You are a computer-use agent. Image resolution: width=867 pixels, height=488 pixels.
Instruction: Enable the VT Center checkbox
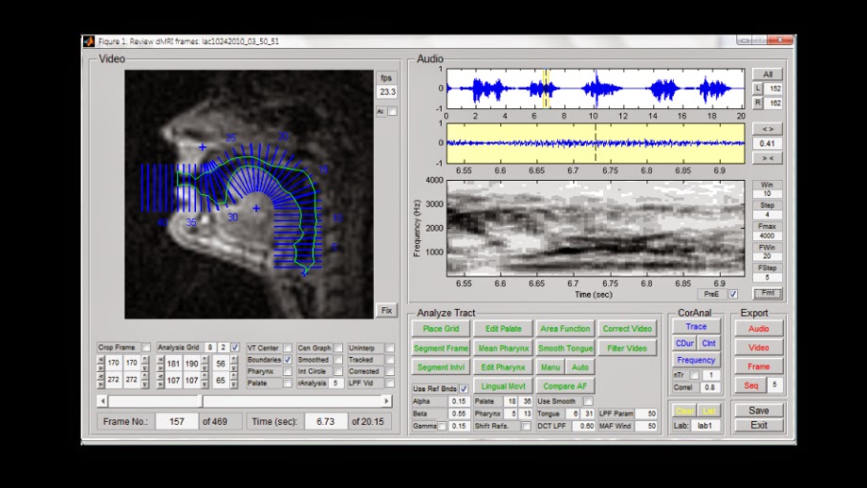(x=287, y=348)
